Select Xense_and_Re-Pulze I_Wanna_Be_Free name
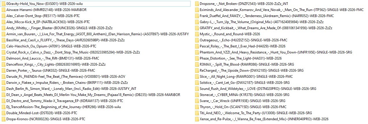 click(x=264, y=119)
